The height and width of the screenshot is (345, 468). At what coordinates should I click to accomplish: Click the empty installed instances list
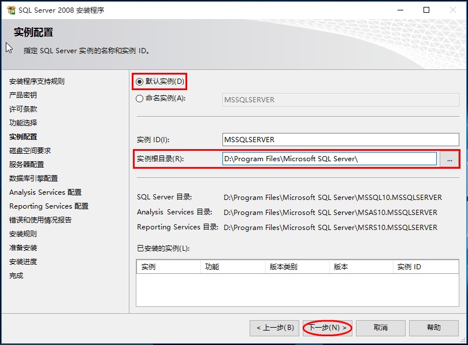(x=298, y=290)
